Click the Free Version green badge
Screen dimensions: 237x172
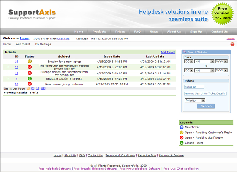pos(222,13)
